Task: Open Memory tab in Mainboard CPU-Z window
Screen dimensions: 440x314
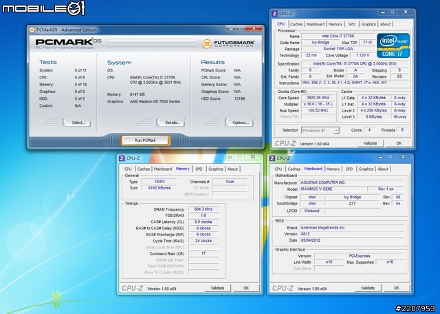Action: 333,169
